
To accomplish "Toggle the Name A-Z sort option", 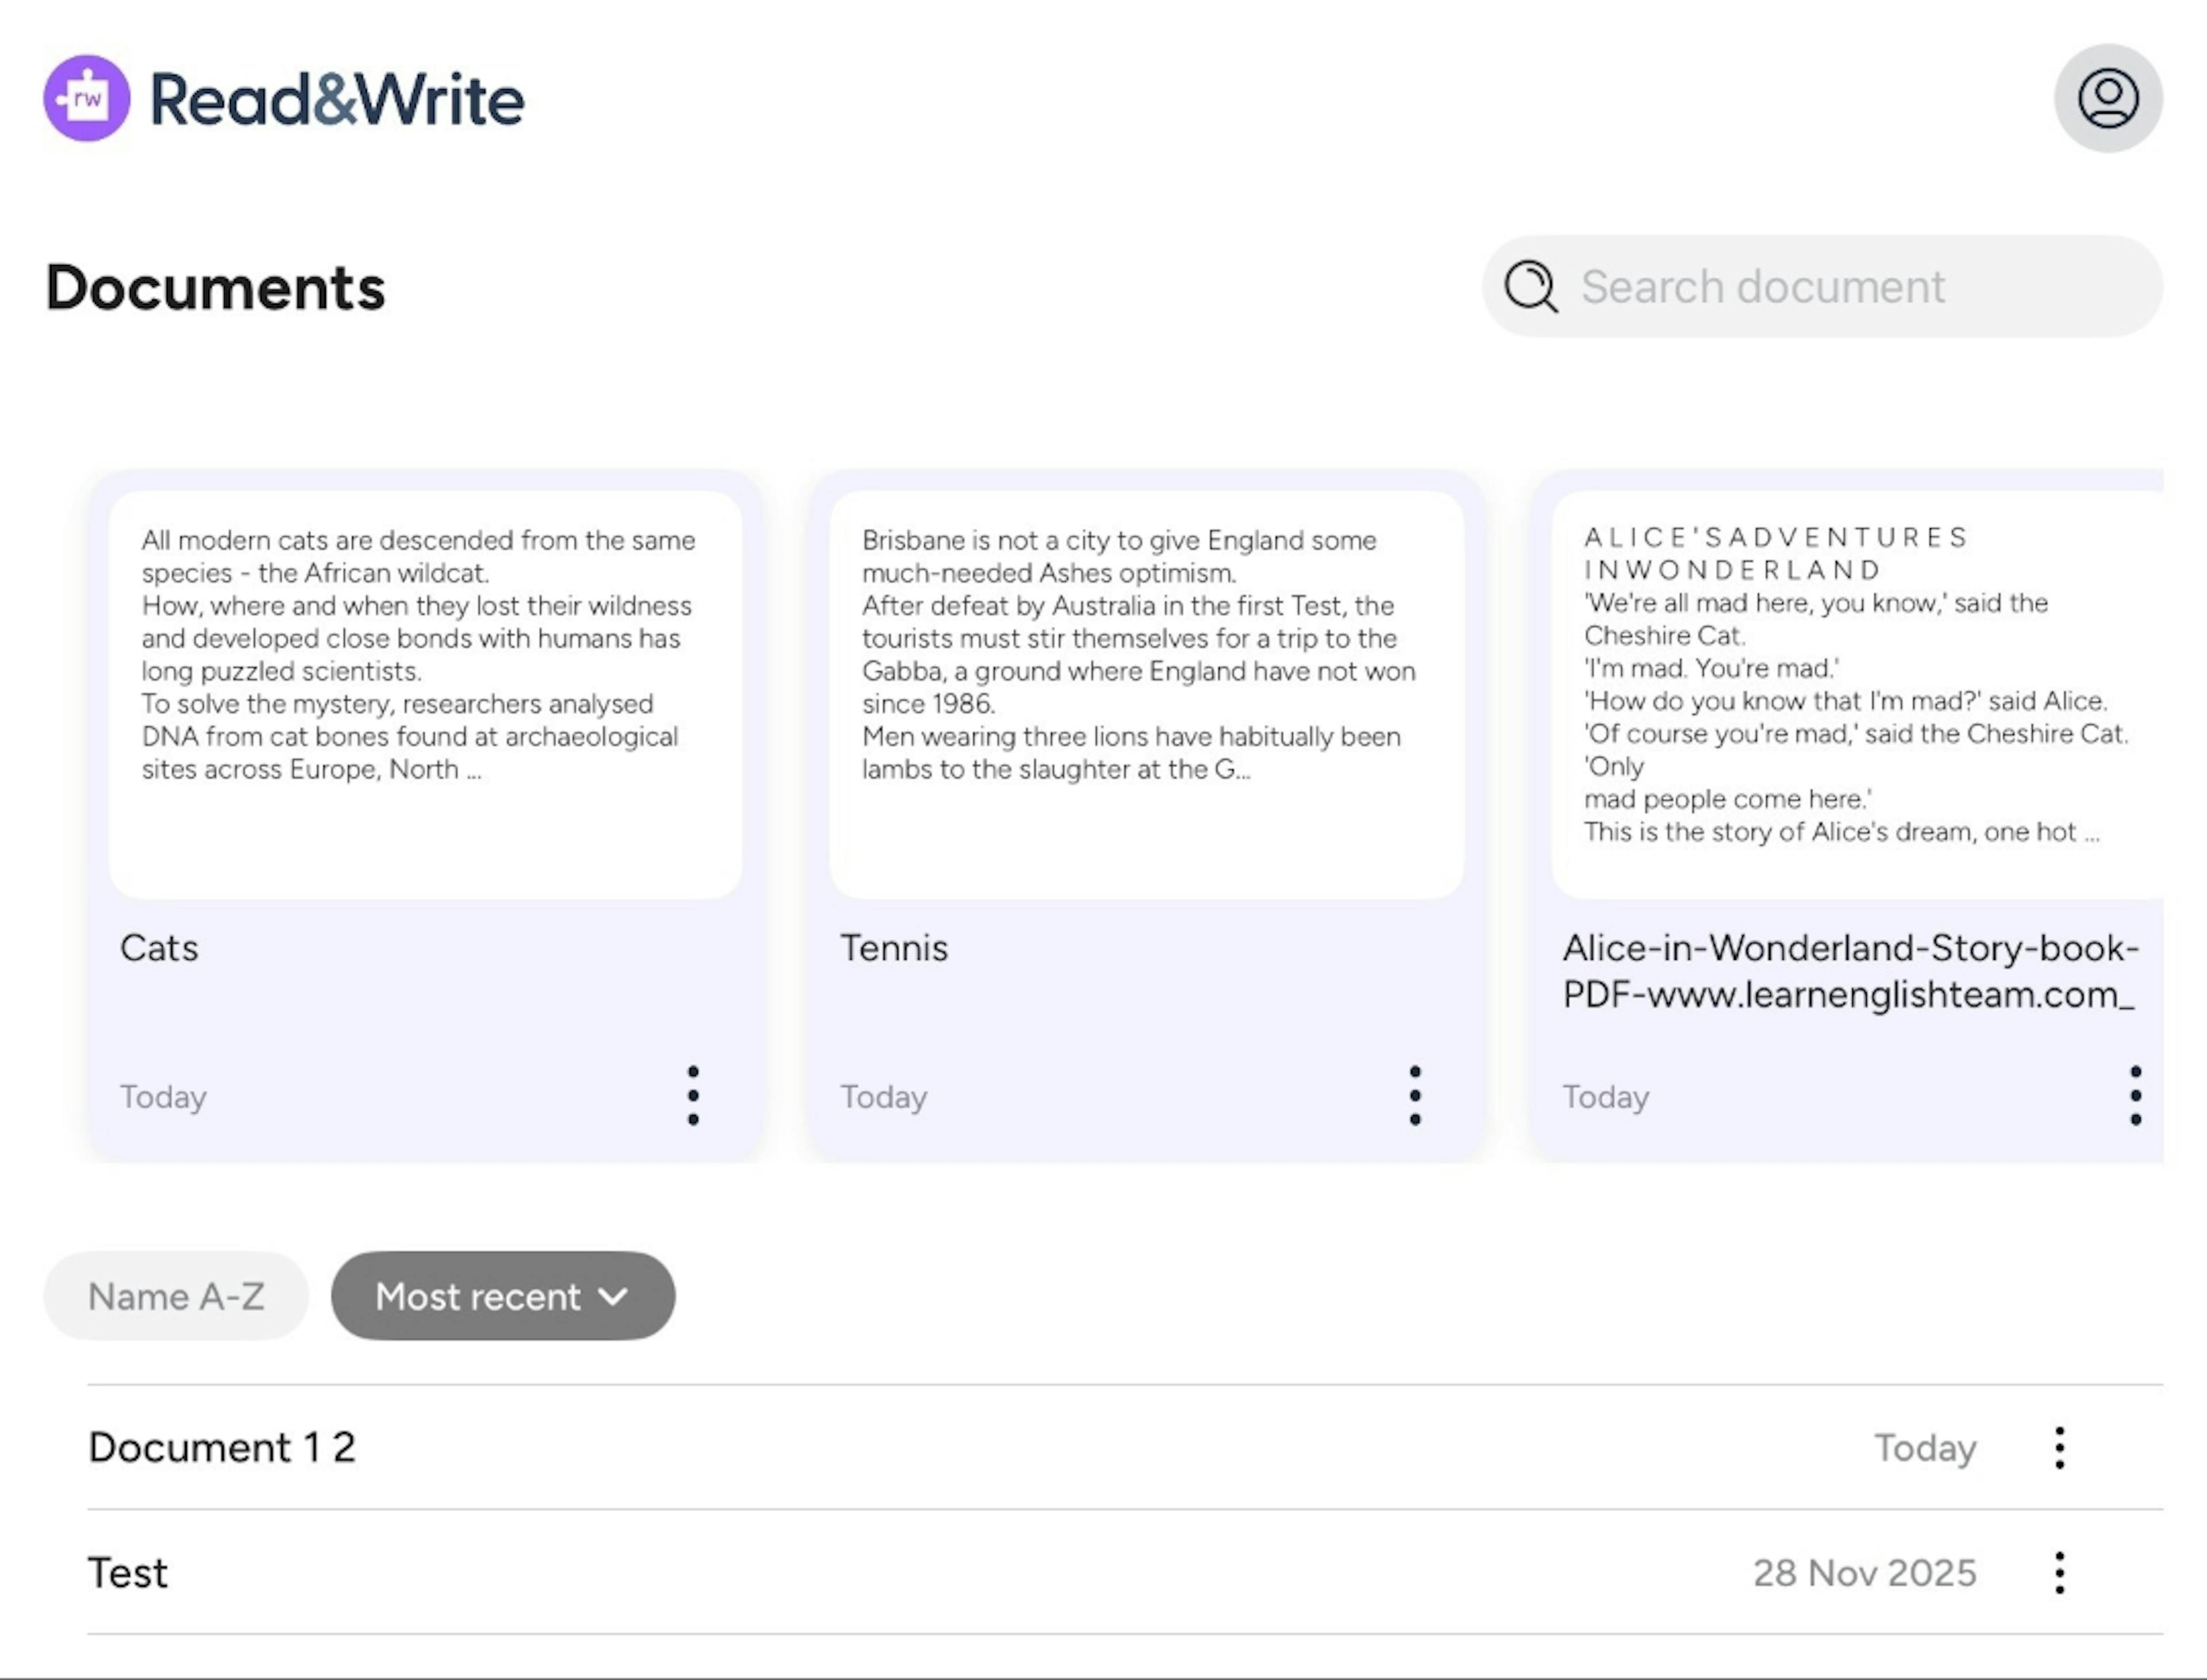I will point(175,1296).
